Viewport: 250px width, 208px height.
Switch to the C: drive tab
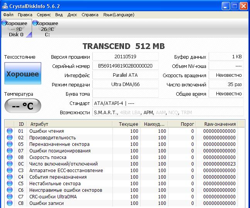pos(47,28)
